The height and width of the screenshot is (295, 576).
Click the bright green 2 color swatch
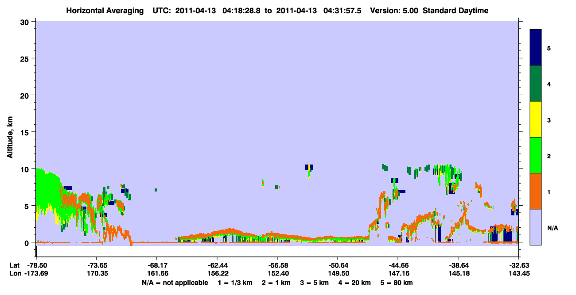[x=536, y=155]
